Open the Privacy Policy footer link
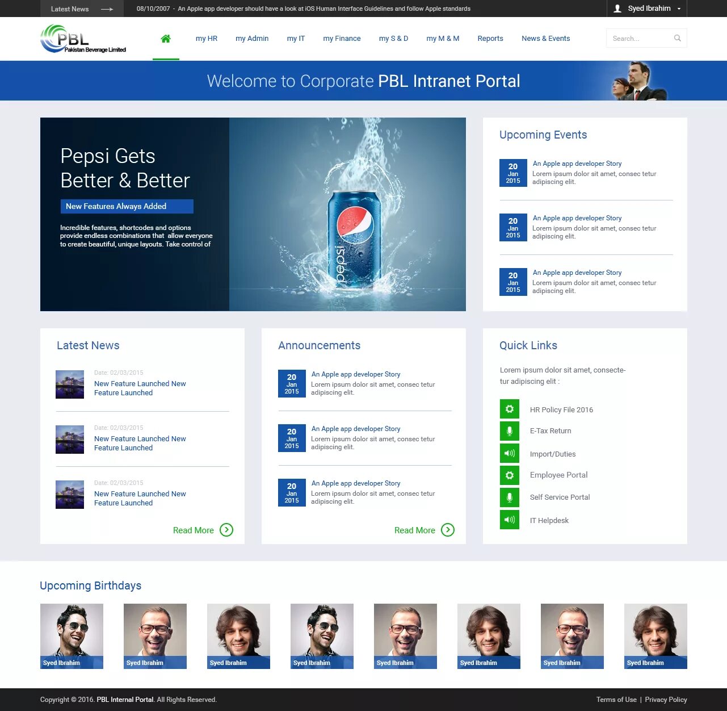Screen dimensions: 727x711 coord(666,700)
